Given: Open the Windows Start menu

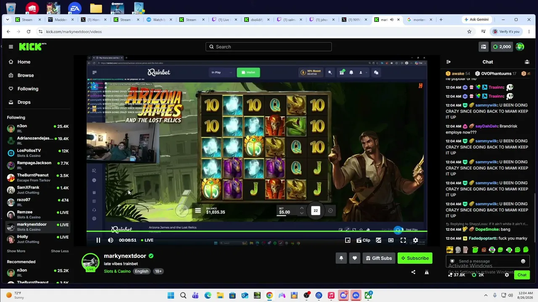Looking at the screenshot, I should (171, 295).
